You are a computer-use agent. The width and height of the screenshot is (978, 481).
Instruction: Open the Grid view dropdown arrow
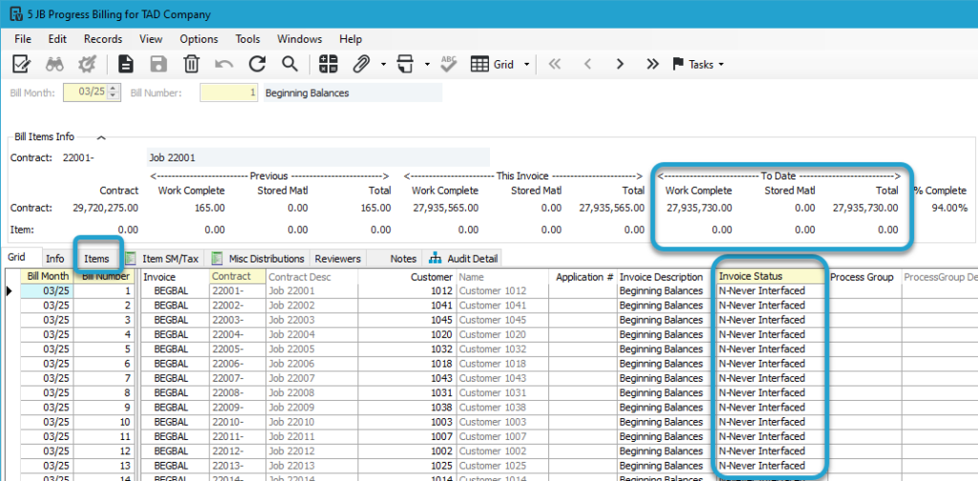[x=527, y=64]
